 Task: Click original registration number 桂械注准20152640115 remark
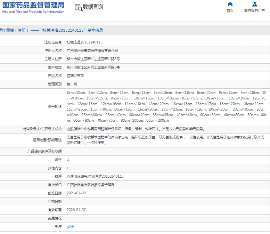click(95, 176)
